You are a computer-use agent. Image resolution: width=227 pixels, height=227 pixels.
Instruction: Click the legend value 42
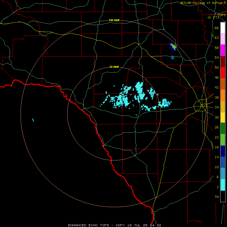[x=217, y=88]
